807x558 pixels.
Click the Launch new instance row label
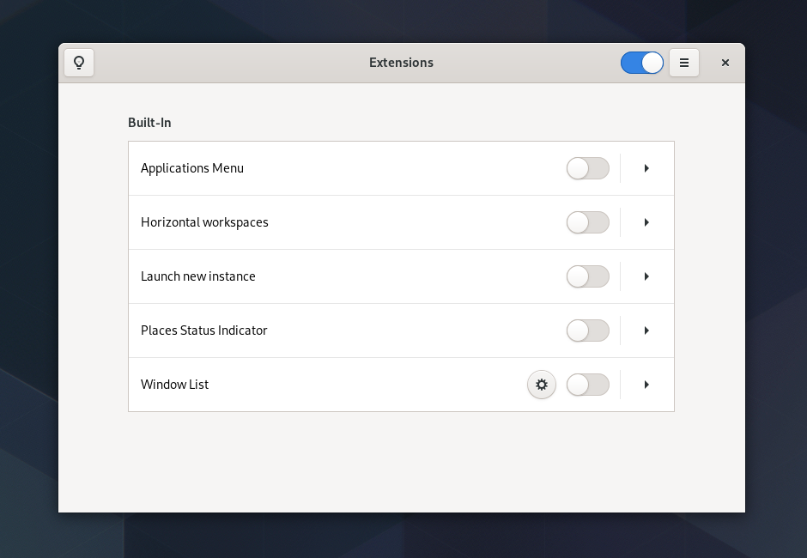point(197,276)
